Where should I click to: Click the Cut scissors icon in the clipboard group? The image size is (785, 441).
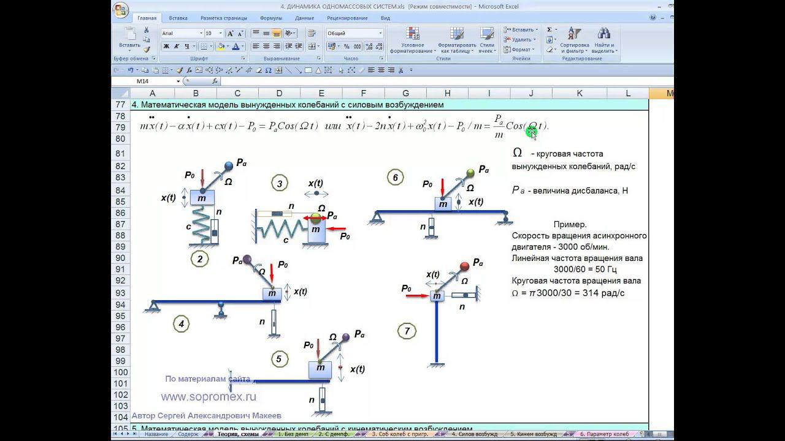[147, 30]
